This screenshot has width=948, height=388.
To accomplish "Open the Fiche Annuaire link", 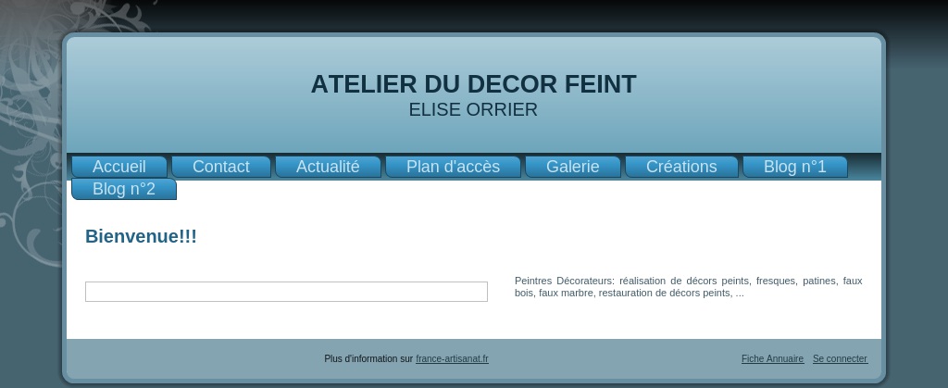I will tap(772, 358).
